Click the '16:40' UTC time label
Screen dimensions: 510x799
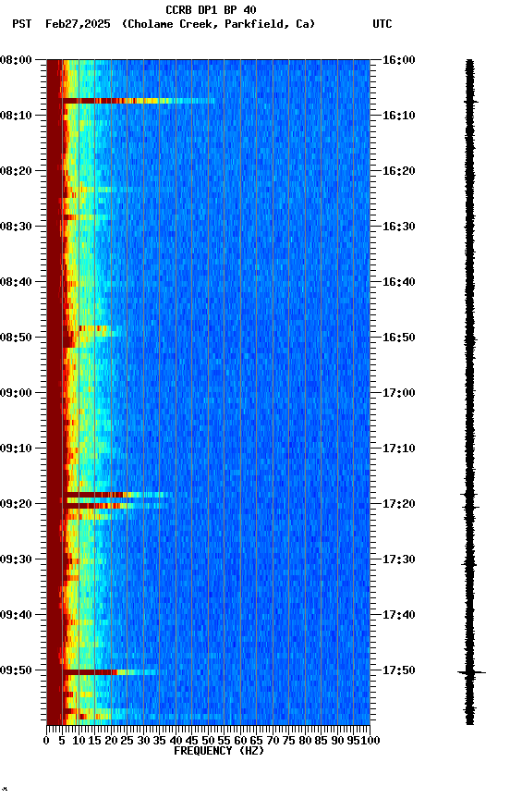point(399,282)
